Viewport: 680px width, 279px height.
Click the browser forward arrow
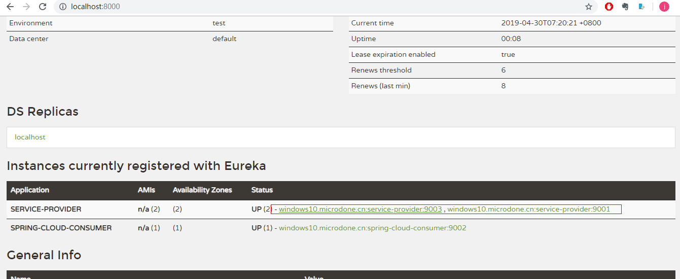[x=26, y=7]
